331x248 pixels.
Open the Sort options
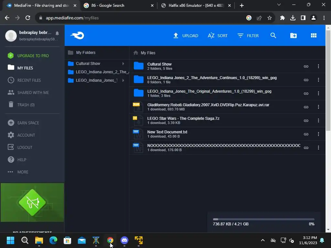(218, 36)
